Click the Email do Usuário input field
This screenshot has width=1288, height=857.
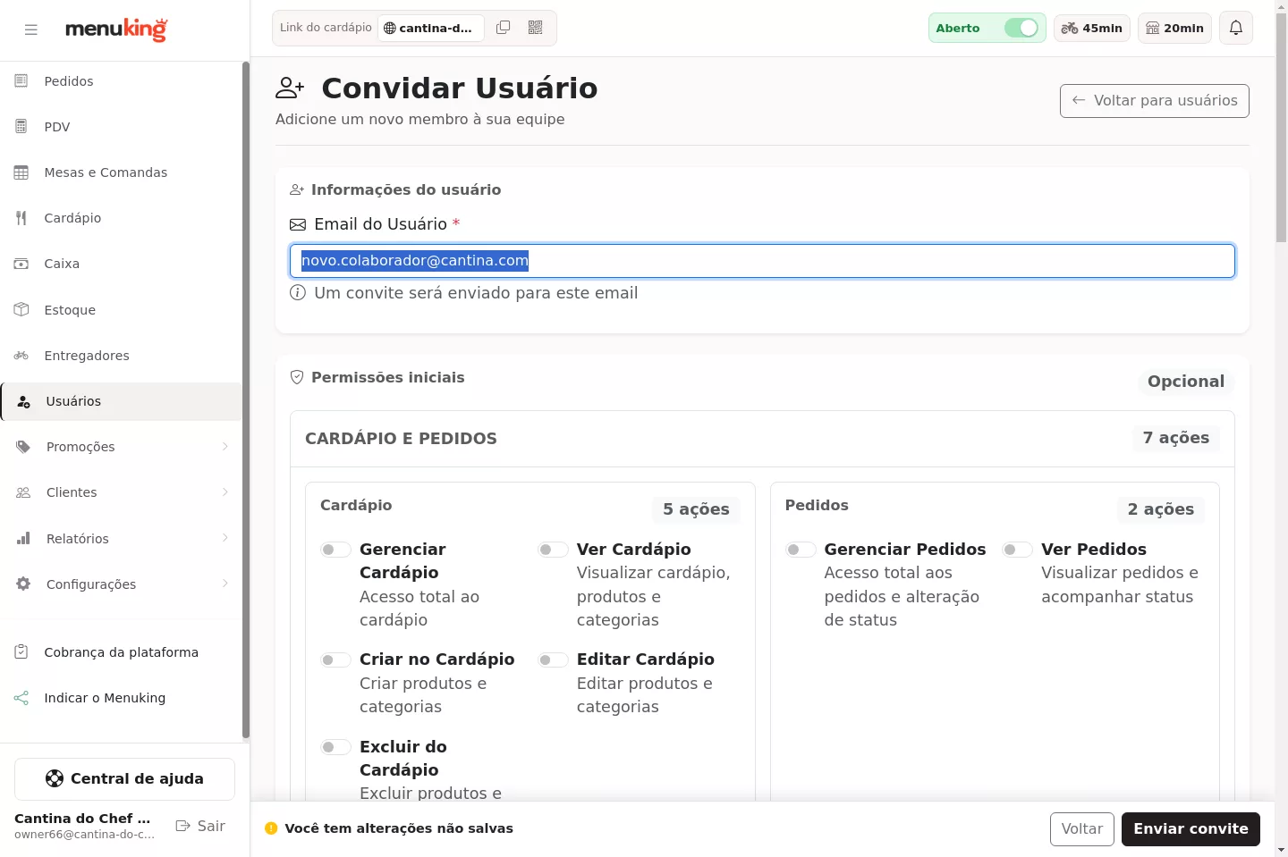762,261
